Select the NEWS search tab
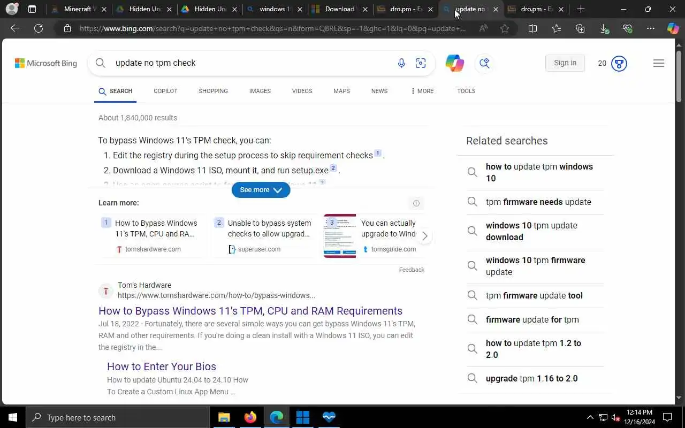The height and width of the screenshot is (428, 685). [379, 91]
